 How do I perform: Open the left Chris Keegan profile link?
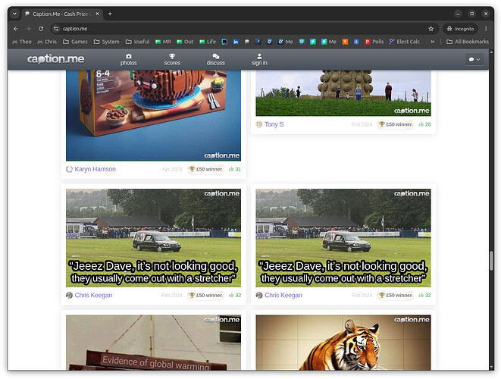click(x=93, y=296)
